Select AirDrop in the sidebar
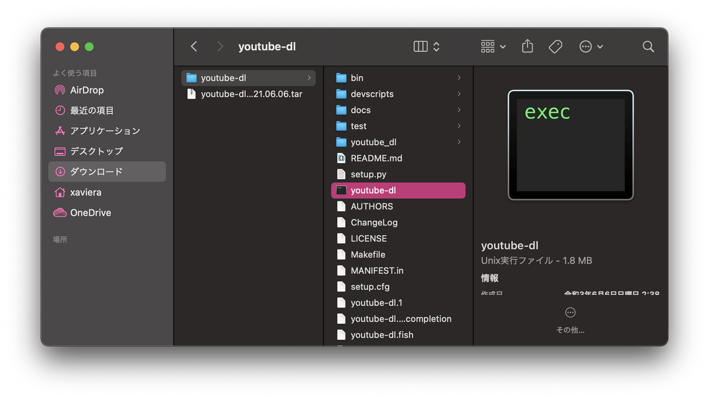This screenshot has width=709, height=400. click(x=107, y=90)
